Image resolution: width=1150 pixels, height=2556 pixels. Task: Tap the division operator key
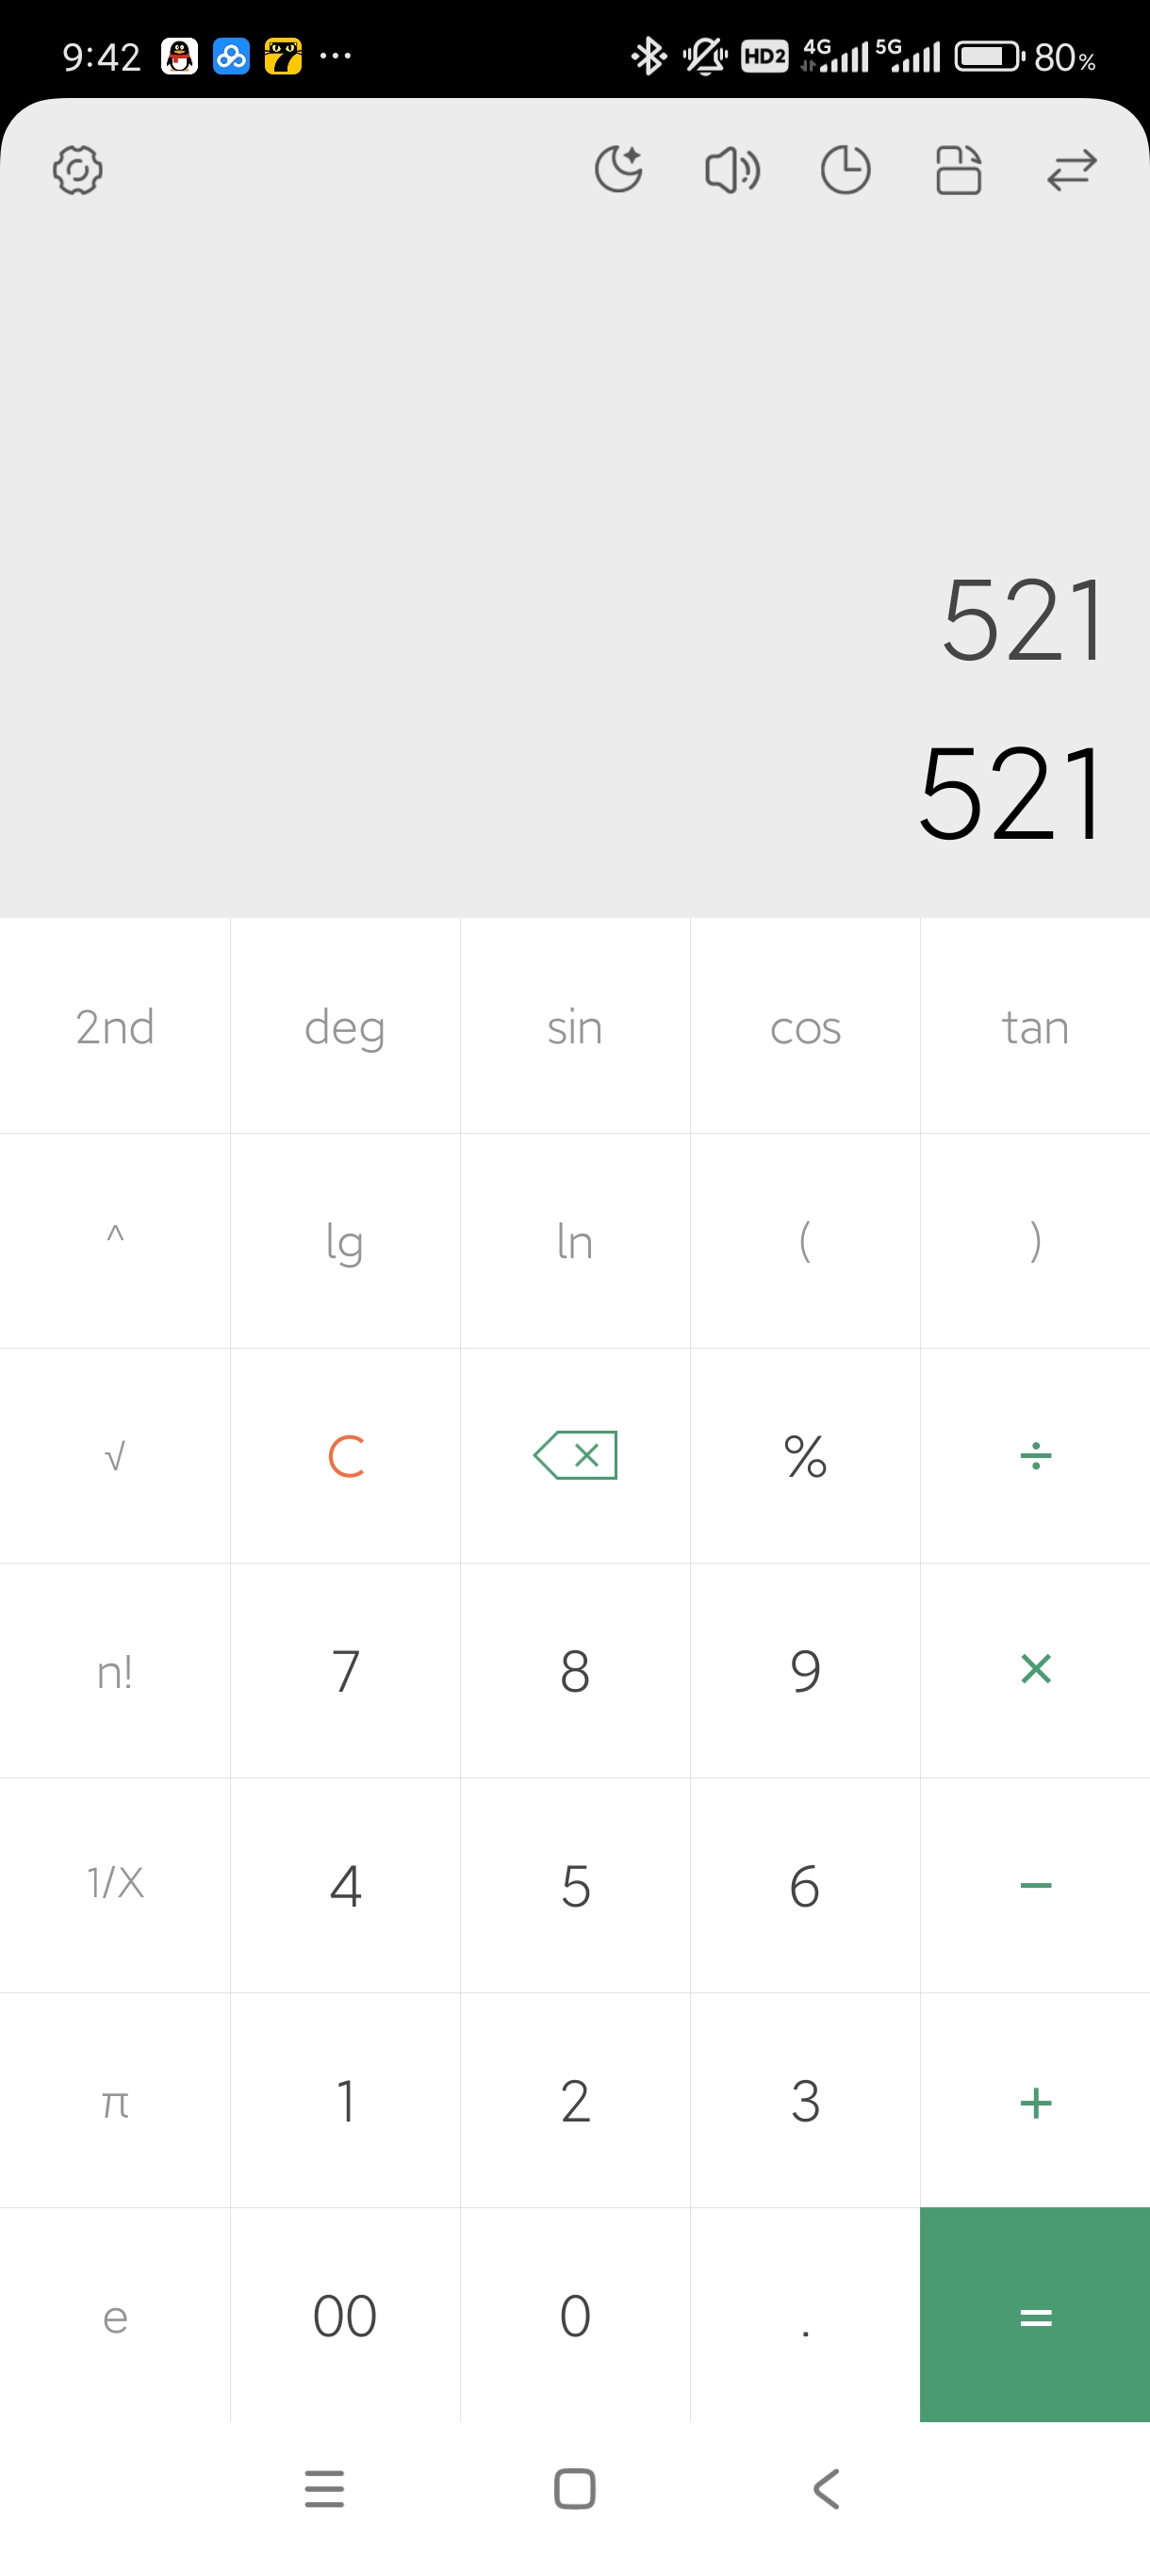[x=1035, y=1454]
